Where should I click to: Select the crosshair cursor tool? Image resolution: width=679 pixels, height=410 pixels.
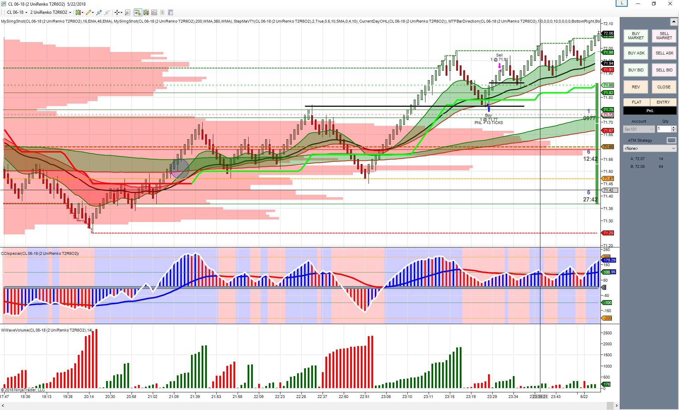(117, 12)
